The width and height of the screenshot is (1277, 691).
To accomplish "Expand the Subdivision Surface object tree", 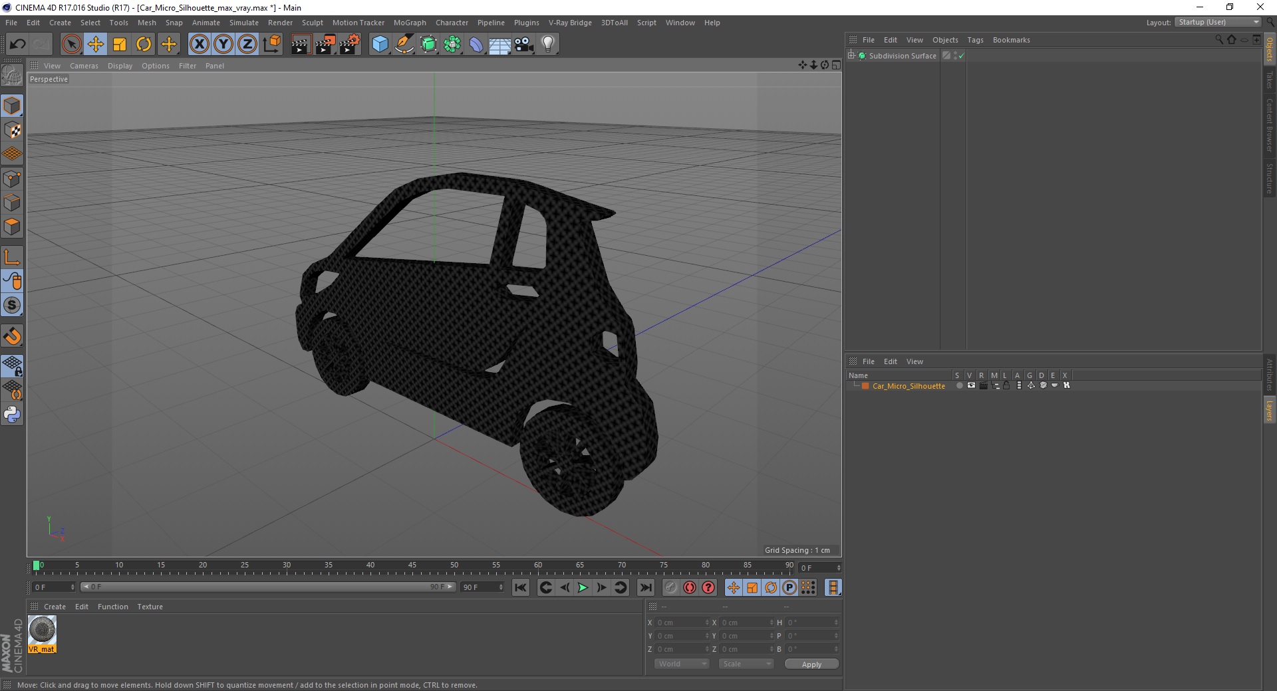I will (851, 55).
